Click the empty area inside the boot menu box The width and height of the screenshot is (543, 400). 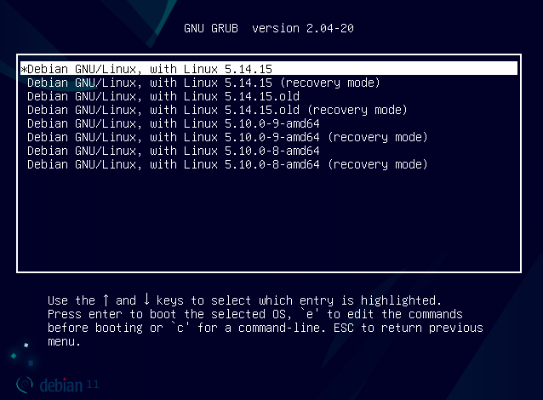271,221
